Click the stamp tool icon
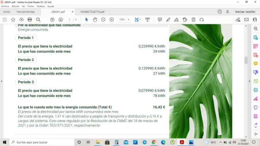Image resolution: width=260 pixels, height=146 pixels. pos(185,20)
